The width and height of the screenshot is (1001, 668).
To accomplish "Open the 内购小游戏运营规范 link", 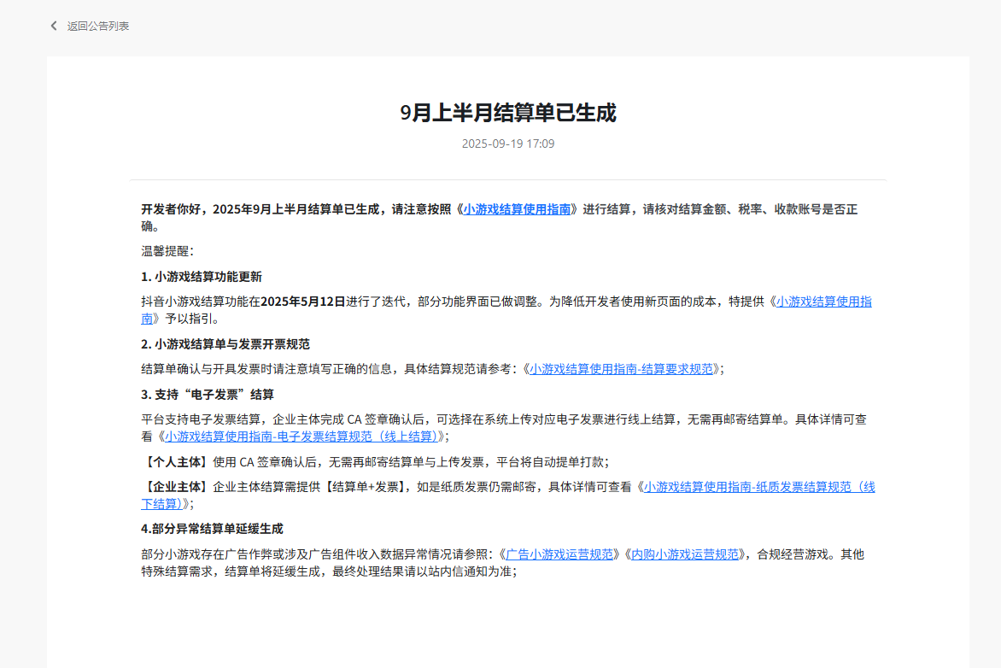I will (x=685, y=554).
